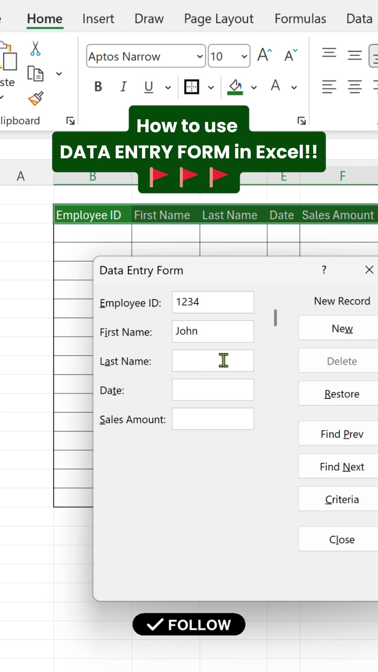Click the Copy icon in Clipboard

35,73
